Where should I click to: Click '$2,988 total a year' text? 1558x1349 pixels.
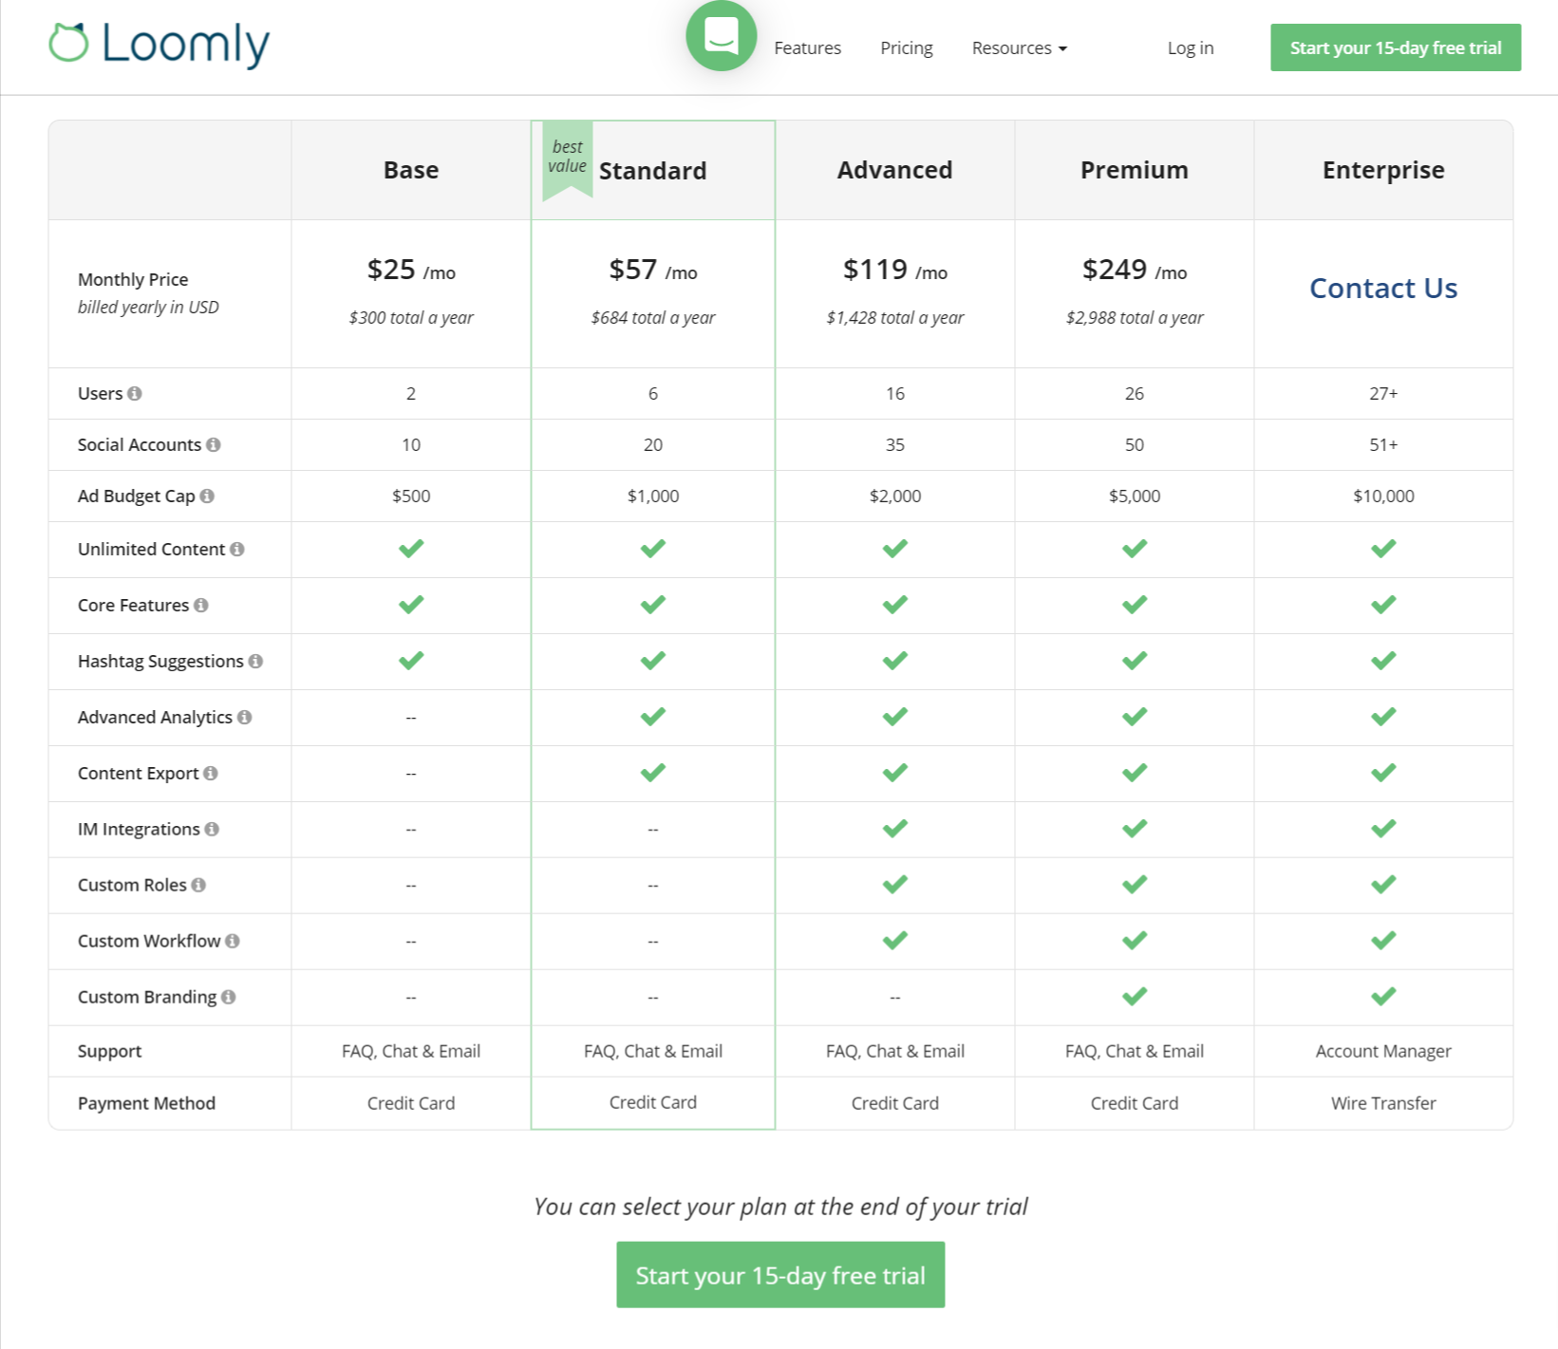tap(1135, 318)
